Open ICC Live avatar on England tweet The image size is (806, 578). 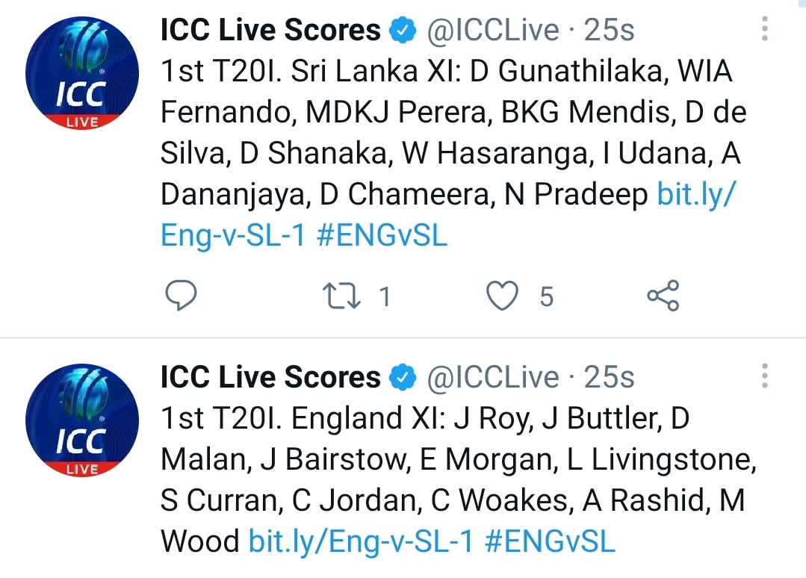[82, 420]
